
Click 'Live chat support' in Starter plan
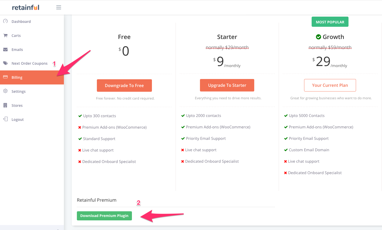pos(201,150)
